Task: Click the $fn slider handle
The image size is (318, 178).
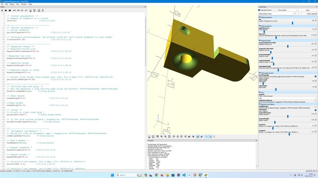Action: [293, 23]
